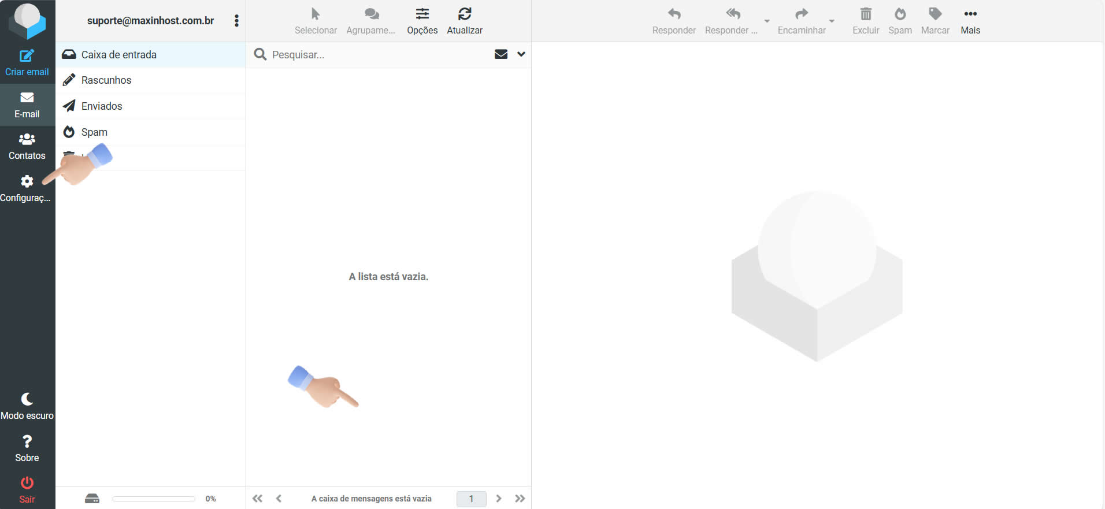
Task: Refresh mail list with Atualizar
Action: coord(465,14)
